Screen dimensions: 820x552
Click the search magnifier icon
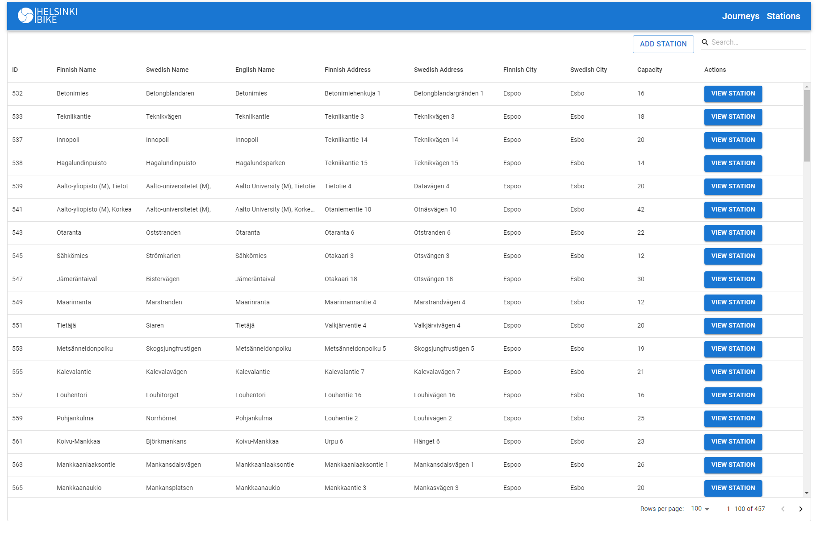pyautogui.click(x=705, y=42)
